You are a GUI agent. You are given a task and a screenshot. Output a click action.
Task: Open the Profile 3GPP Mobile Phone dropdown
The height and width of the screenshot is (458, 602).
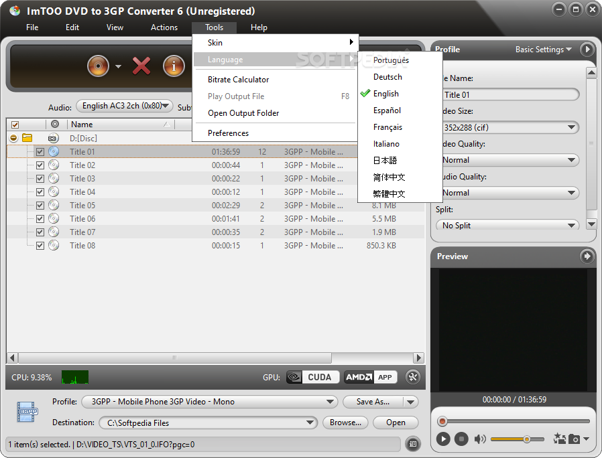(x=210, y=402)
